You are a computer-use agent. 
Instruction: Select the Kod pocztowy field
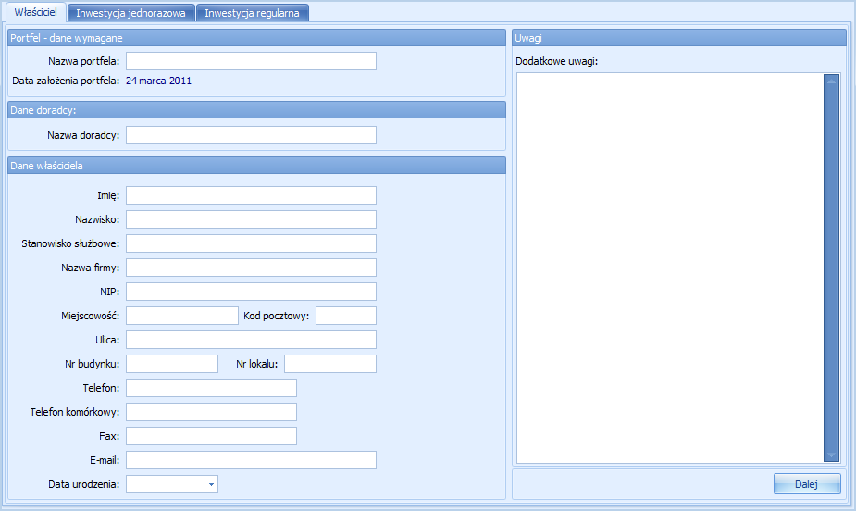[346, 316]
